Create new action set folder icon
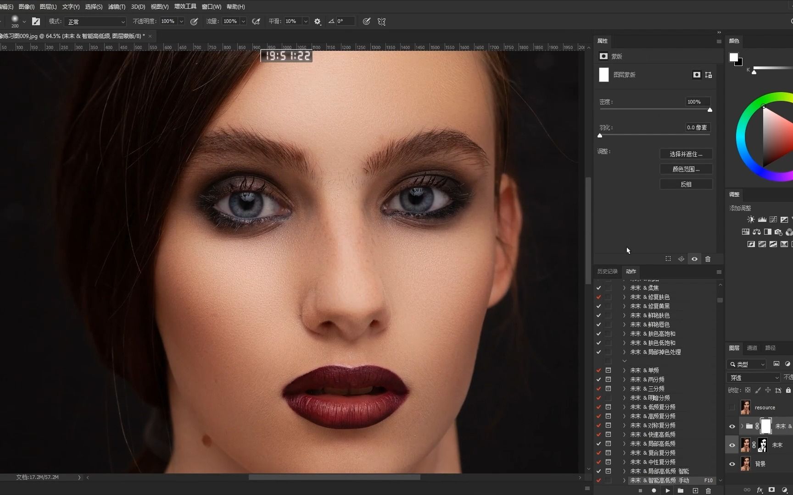Viewport: 793px width, 495px height. click(681, 490)
